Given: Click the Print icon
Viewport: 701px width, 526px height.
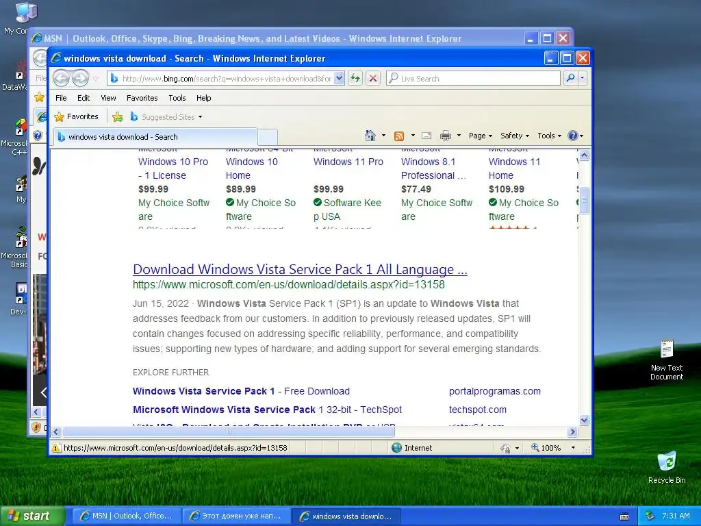Looking at the screenshot, I should [445, 136].
